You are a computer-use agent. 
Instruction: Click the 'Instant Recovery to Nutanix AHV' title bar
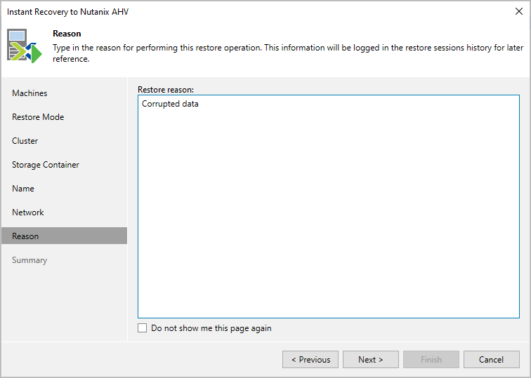click(68, 12)
